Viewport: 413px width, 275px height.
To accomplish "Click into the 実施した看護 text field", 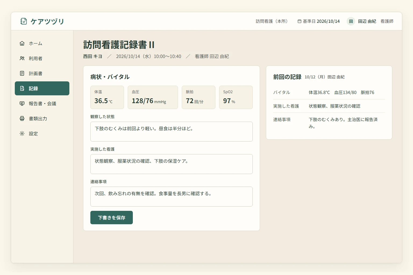I will point(172,164).
